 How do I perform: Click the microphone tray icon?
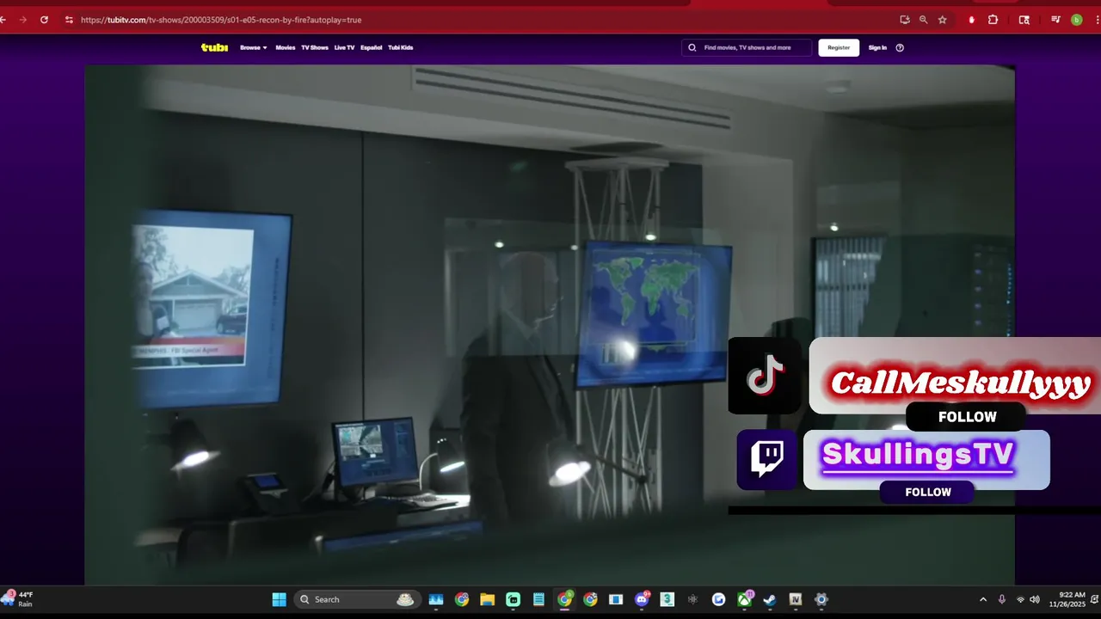click(1002, 599)
